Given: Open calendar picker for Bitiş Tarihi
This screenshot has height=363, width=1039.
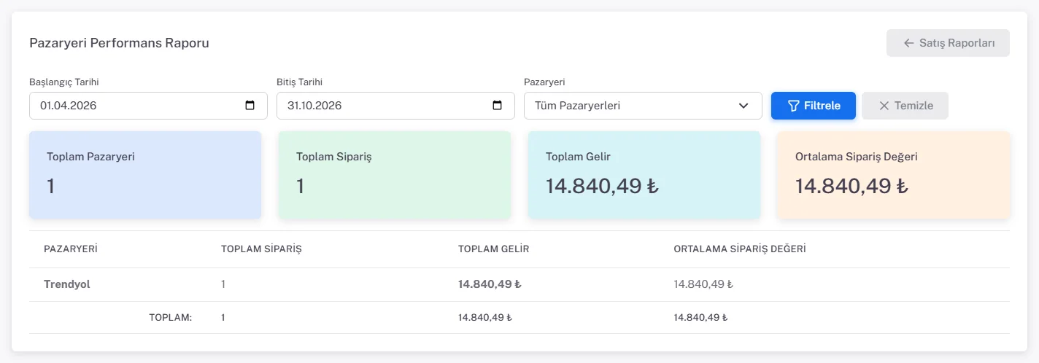Looking at the screenshot, I should click(498, 106).
